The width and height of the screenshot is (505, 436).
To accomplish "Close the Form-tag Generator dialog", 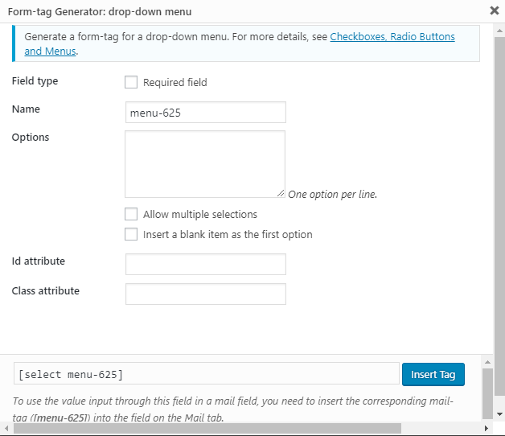I will (x=493, y=11).
